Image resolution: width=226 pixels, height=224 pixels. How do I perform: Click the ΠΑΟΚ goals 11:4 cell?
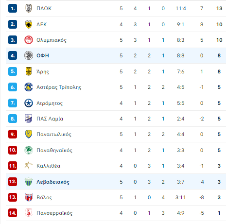tap(181, 8)
